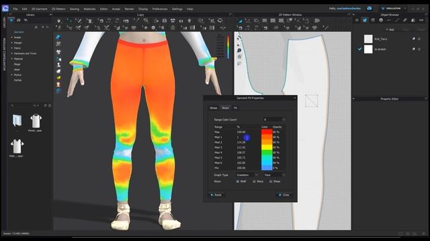Open the diagonal-line Topstitch tab in Object Browser
The width and height of the screenshot is (430, 241).
point(397,20)
